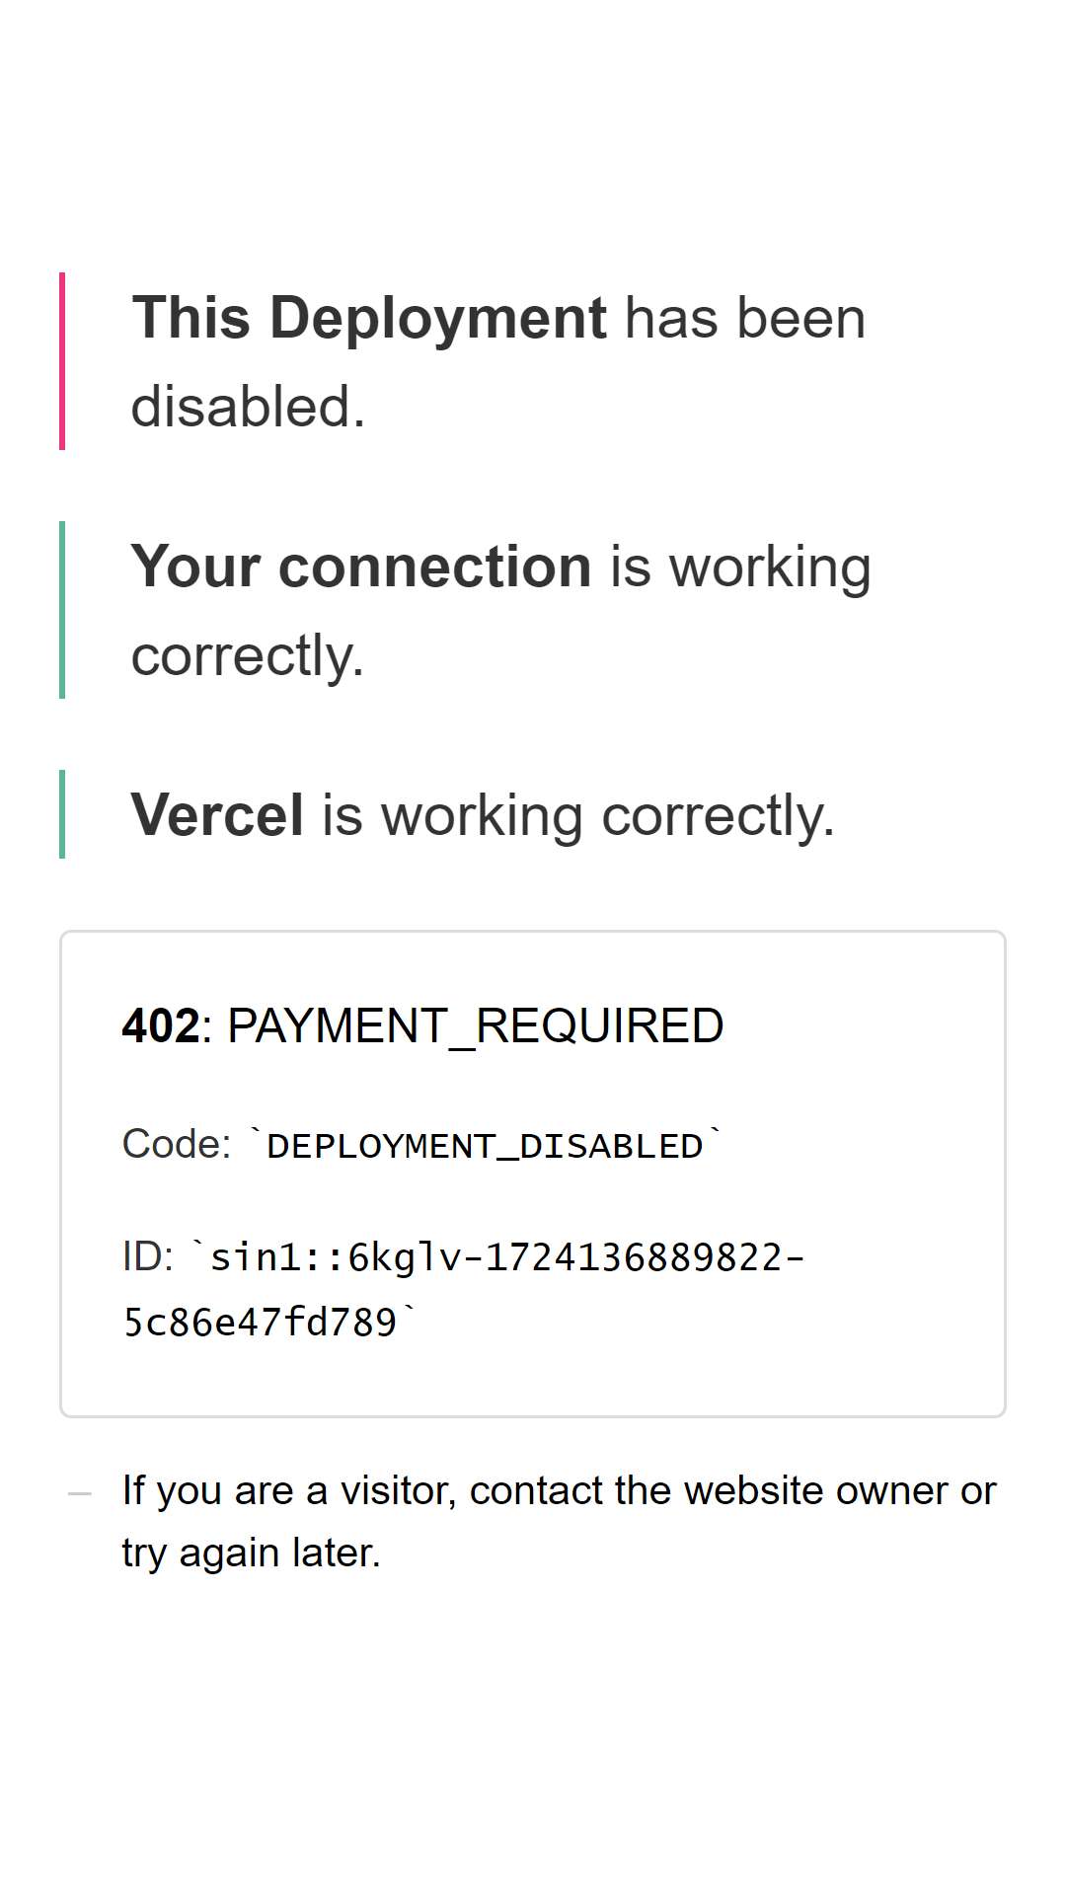Click the DEPLOYMENT_DISABLED code value
Viewport: 1066px width, 1895px height.
485,1146
